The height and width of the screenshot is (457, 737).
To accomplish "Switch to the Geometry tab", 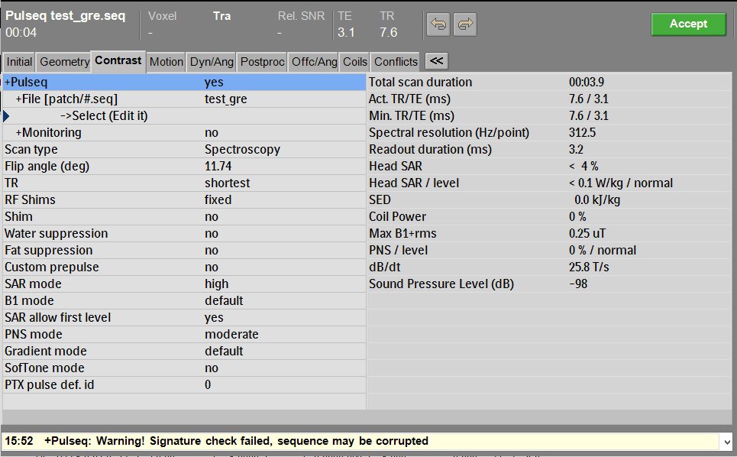I will tap(64, 62).
